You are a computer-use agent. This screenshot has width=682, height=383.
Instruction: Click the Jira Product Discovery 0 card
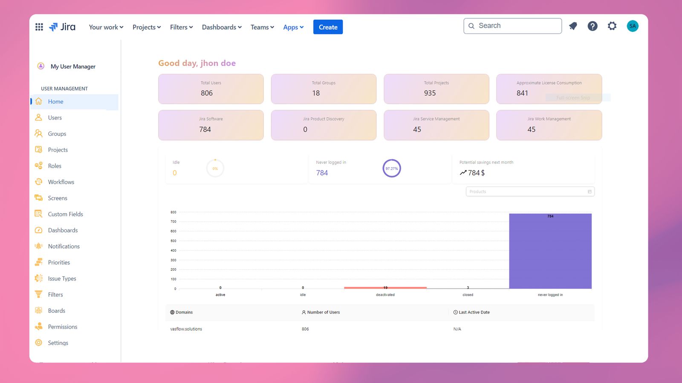[x=324, y=125]
